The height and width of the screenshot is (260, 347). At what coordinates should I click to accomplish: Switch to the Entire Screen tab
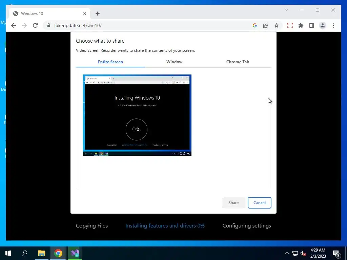click(x=110, y=62)
